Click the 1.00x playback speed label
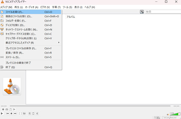181x119 pixels. tap(158, 118)
